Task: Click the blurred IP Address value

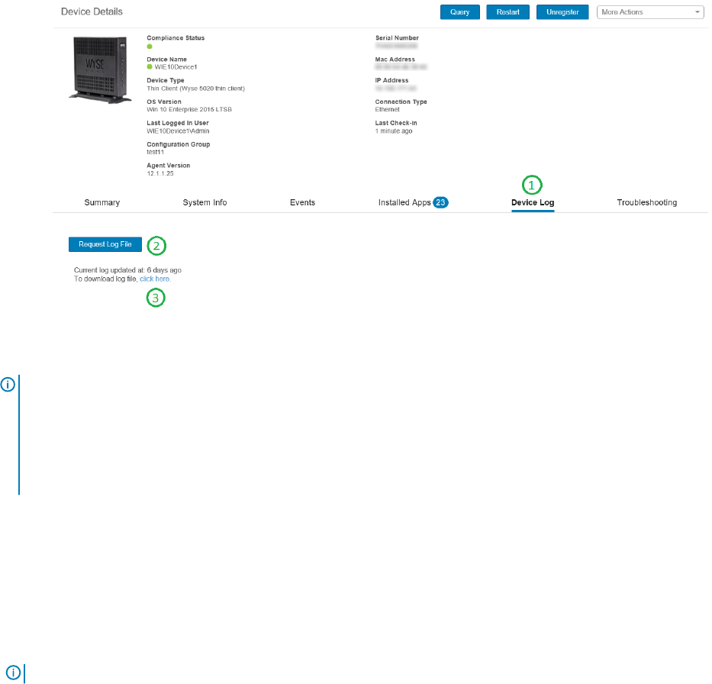Action: tap(396, 88)
